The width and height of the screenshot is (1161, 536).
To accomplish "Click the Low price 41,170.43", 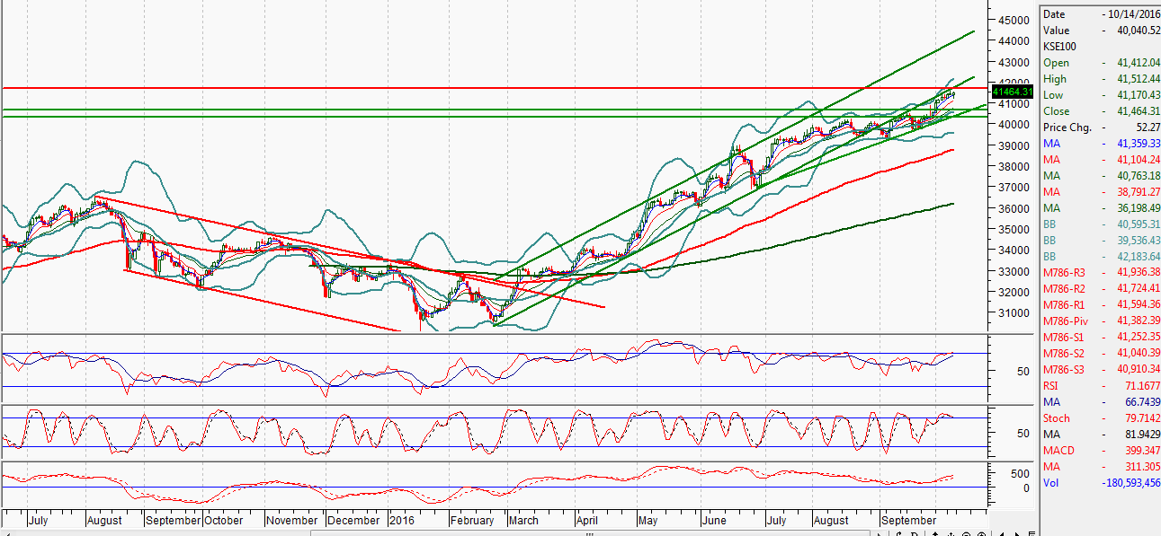I will click(1138, 95).
